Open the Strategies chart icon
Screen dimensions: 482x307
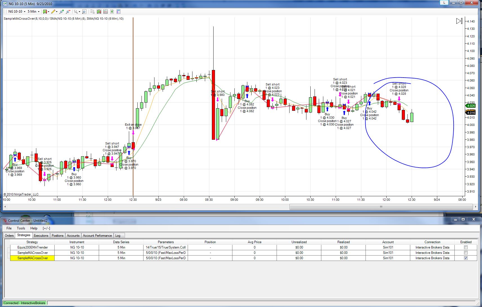106,12
